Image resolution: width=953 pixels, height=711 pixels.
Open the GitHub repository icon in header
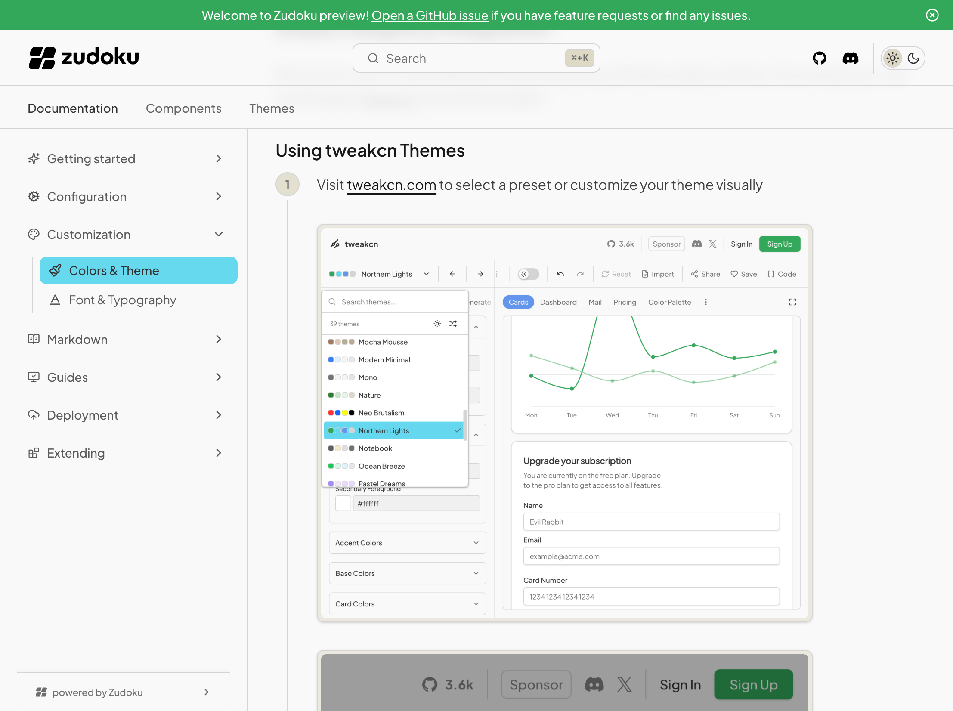tap(819, 58)
